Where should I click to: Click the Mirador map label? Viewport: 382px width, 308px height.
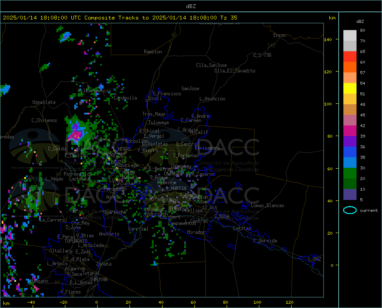coord(196,232)
